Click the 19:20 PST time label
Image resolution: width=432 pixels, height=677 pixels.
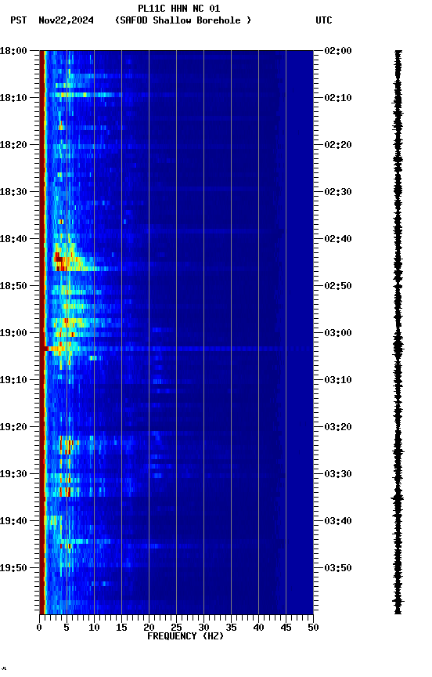pos(13,427)
